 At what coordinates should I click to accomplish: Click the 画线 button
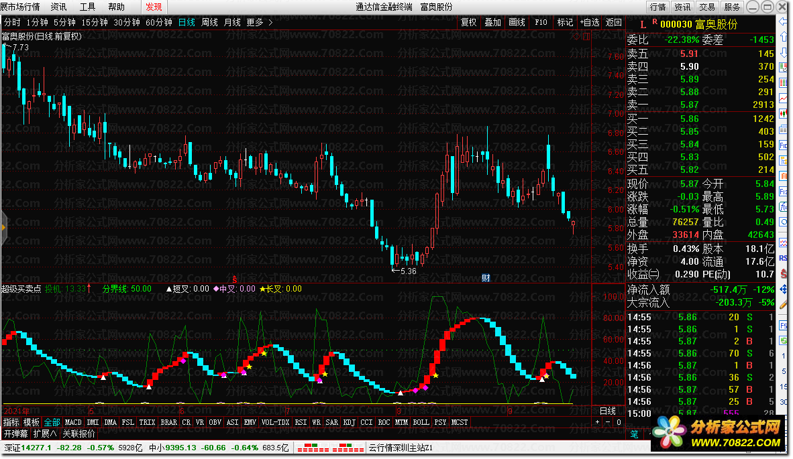point(517,22)
